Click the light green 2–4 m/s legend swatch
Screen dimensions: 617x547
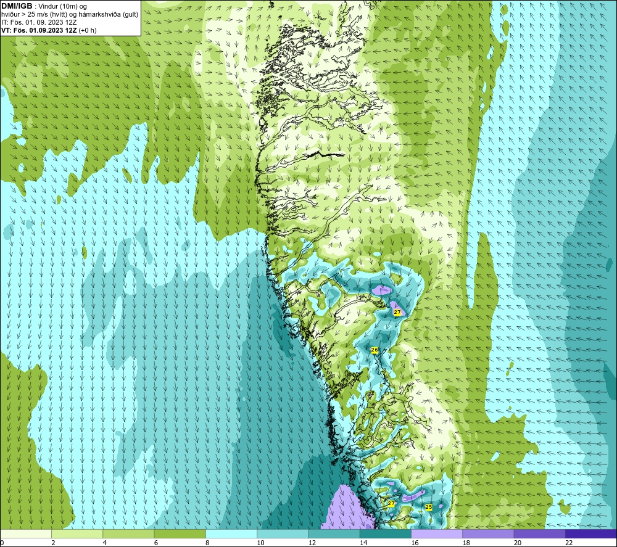[77, 533]
